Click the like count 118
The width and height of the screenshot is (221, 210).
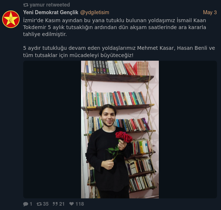coord(80,204)
